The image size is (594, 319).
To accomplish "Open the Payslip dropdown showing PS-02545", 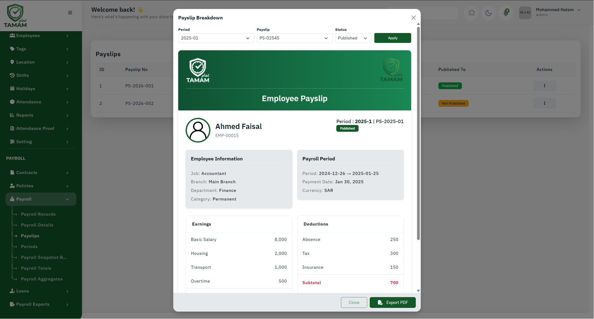I will [x=295, y=38].
